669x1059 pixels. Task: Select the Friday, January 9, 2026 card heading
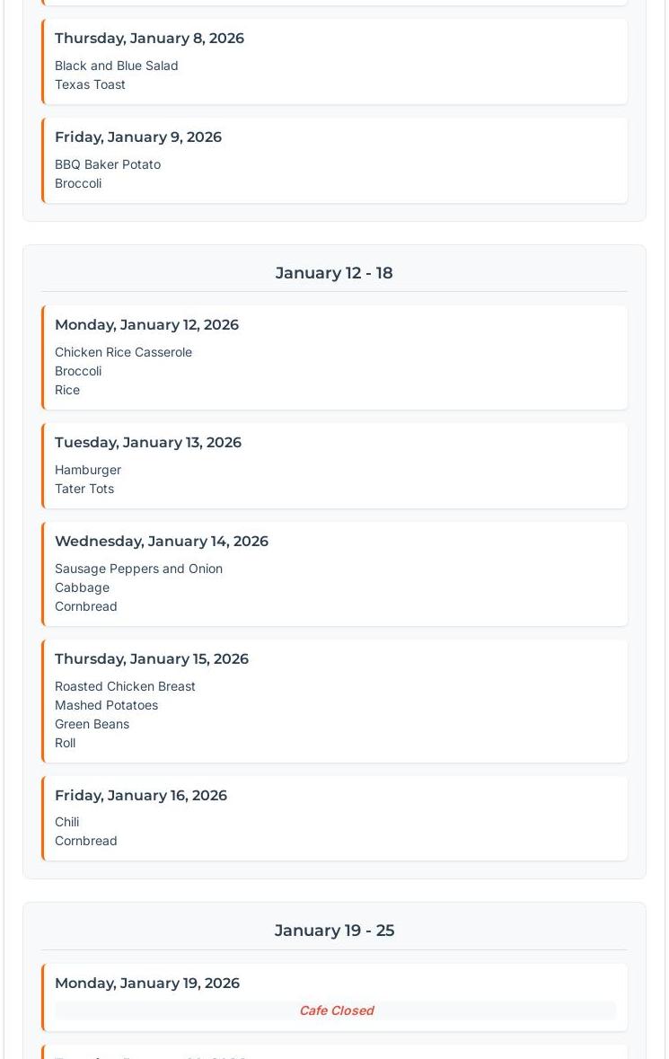tap(137, 137)
